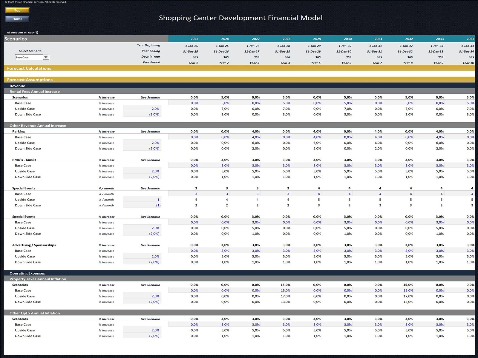
Task: Click Parking Base Case 2027 value 4,0%
Action: click(256, 137)
